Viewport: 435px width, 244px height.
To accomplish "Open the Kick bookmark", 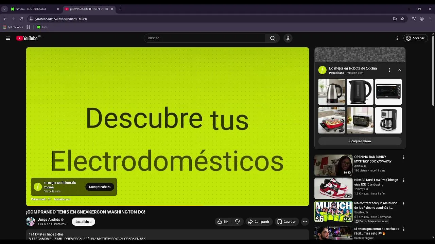I will pos(42,27).
